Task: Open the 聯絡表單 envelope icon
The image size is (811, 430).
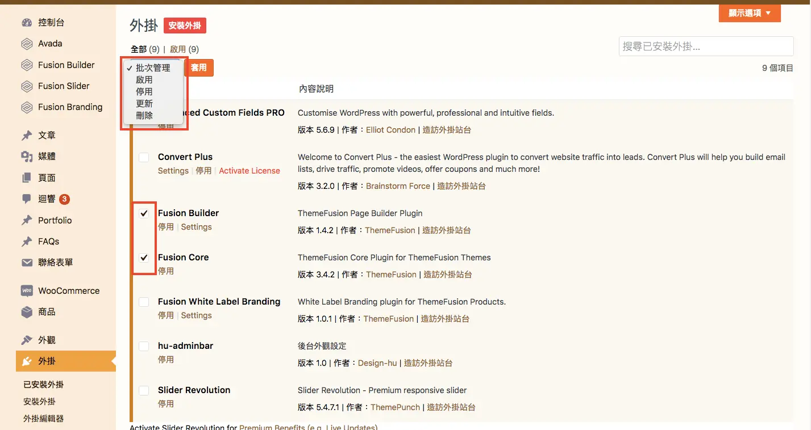Action: 27,263
